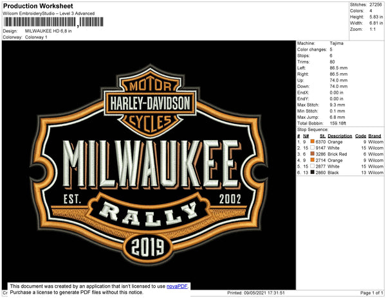Viewport: 386px width, 298px height.
Task: Click the width value '6.81 in'
Action: click(x=376, y=23)
